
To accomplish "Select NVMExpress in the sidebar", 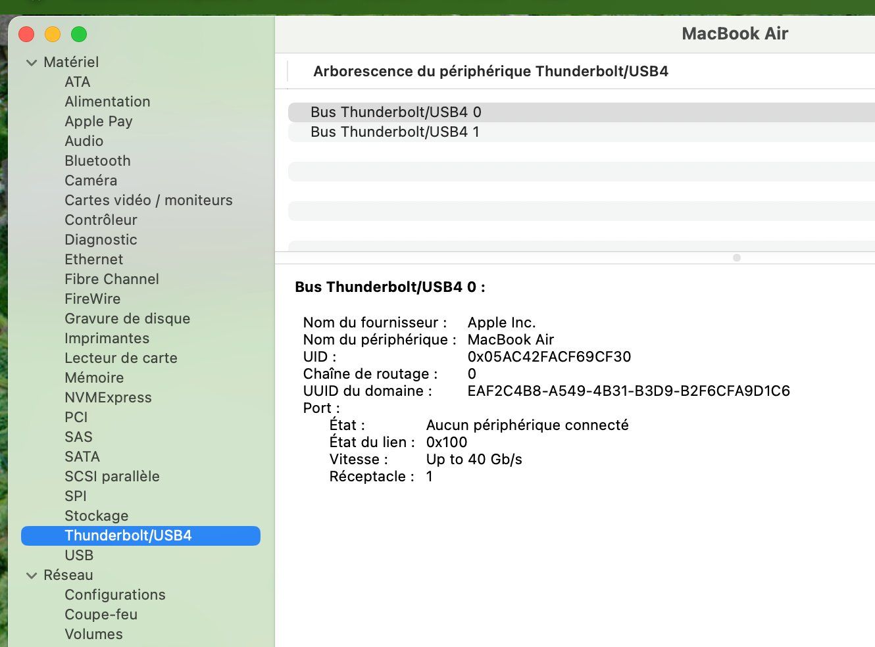I will pyautogui.click(x=108, y=398).
